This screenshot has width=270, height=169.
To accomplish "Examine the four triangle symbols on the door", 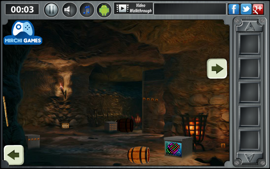I will (150, 99).
